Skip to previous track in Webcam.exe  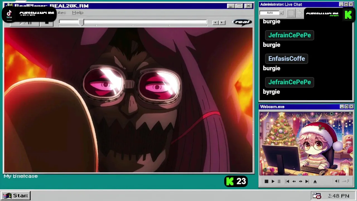click(x=287, y=181)
